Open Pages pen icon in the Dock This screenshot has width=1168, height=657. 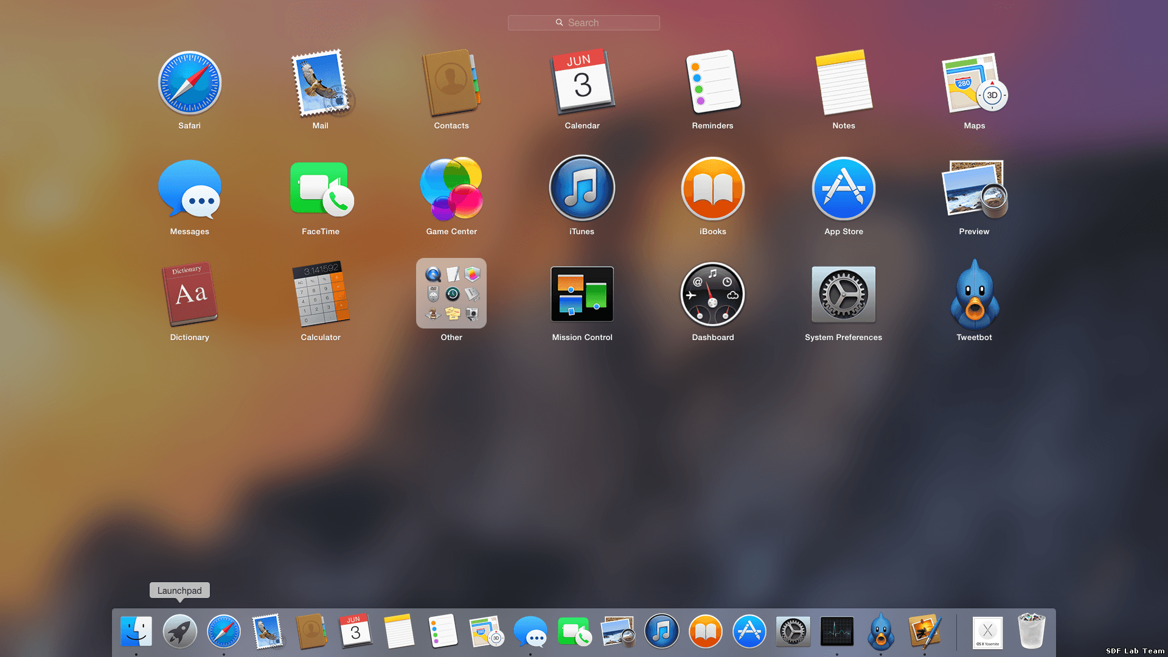tap(925, 631)
